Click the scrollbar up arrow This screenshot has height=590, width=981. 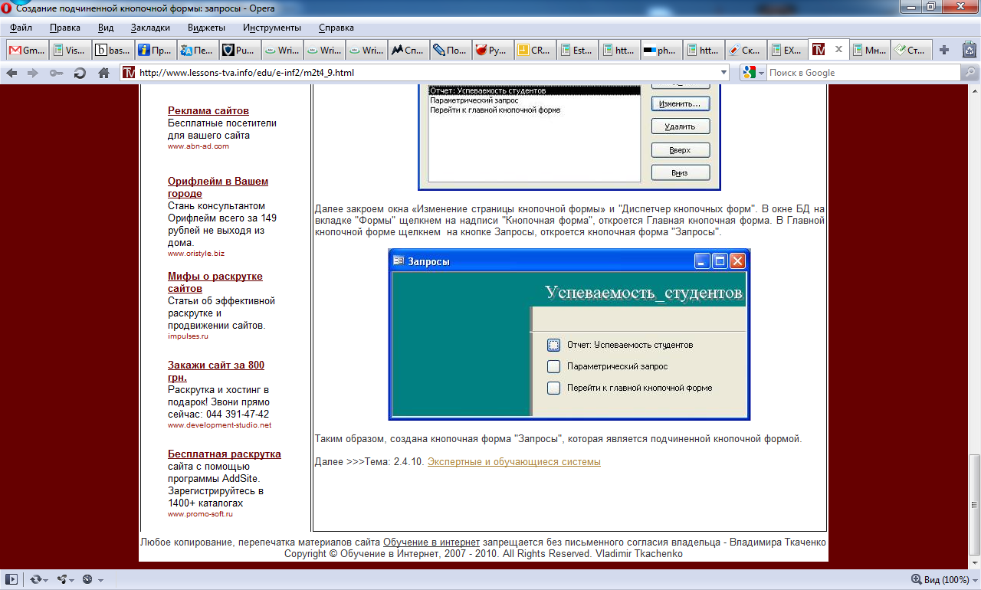(x=974, y=92)
